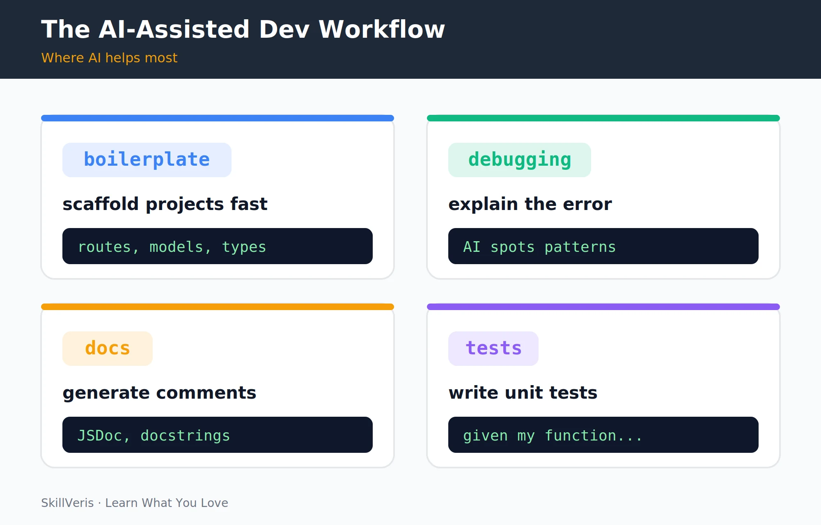
Task: Click the code block 'AI spots patterns'
Action: point(603,246)
